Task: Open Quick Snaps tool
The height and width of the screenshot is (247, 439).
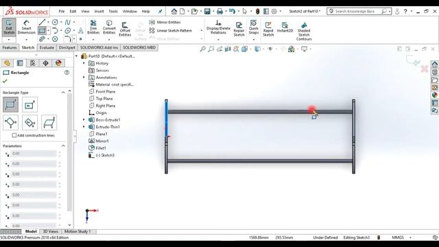Action: [253, 27]
